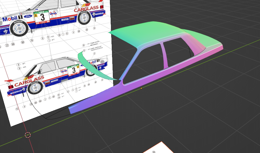Click the 3D cursor crosshair on the grid
Image resolution: width=260 pixels, height=153 pixels.
click(28, 135)
